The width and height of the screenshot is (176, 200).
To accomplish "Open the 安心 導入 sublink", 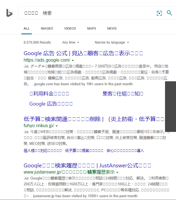I will tap(125, 151).
